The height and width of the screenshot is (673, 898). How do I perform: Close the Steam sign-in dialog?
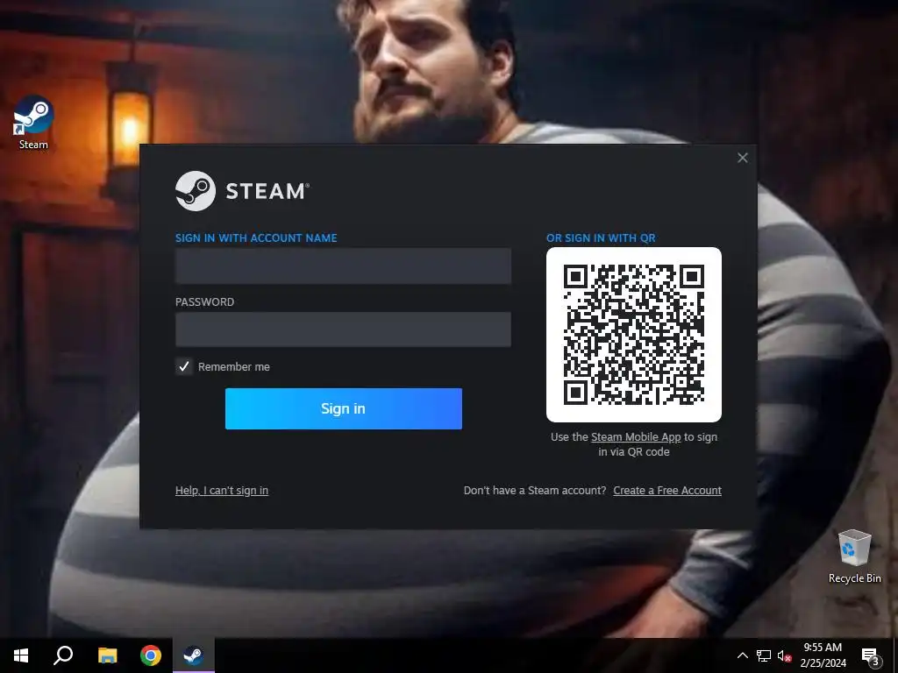pyautogui.click(x=742, y=158)
